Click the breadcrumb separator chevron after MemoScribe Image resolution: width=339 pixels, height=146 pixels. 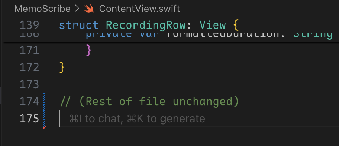pos(77,9)
